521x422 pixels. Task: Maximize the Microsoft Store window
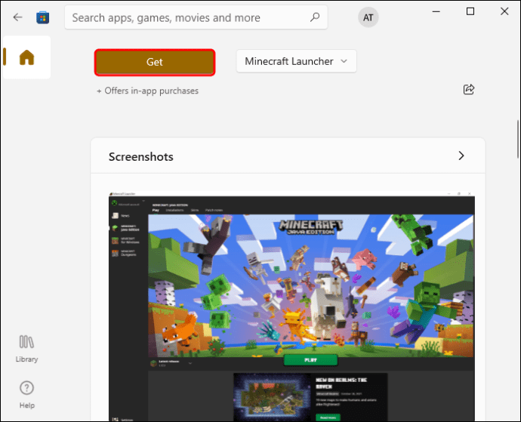470,11
